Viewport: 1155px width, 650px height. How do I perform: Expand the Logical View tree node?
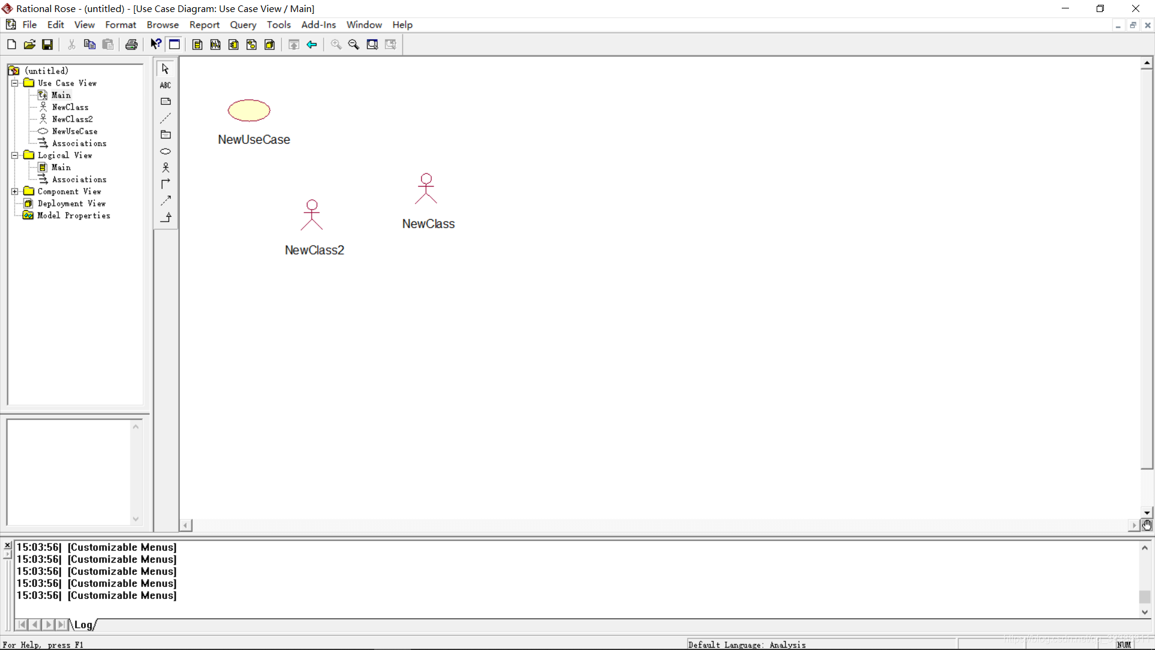[x=14, y=155]
